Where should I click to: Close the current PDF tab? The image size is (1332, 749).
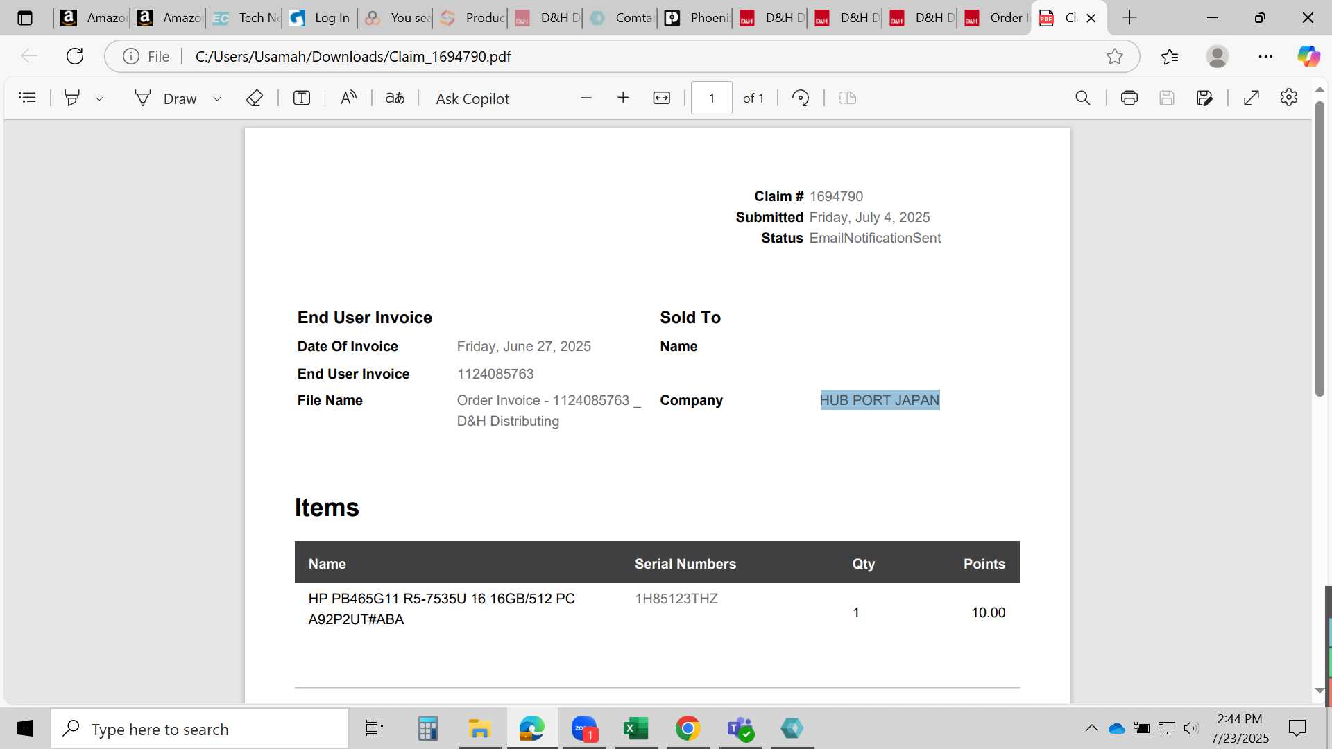click(1091, 18)
